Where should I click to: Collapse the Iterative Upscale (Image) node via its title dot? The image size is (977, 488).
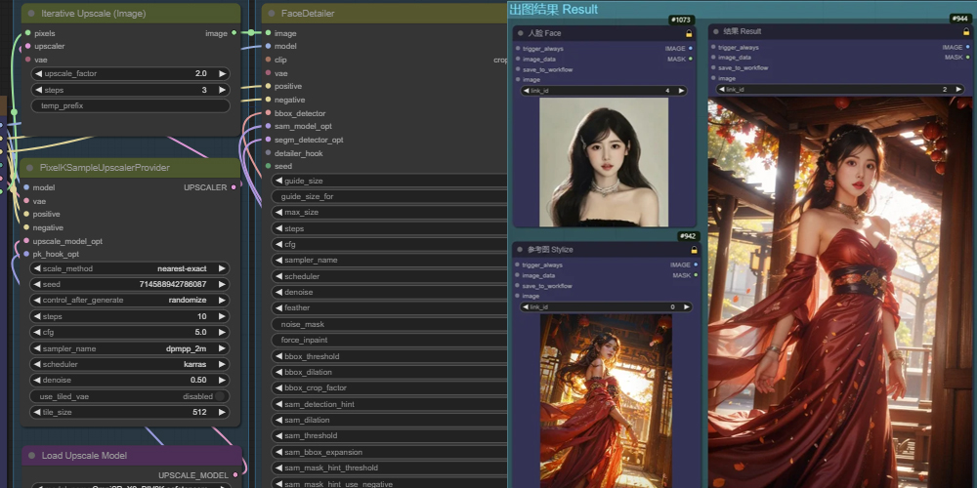click(30, 13)
